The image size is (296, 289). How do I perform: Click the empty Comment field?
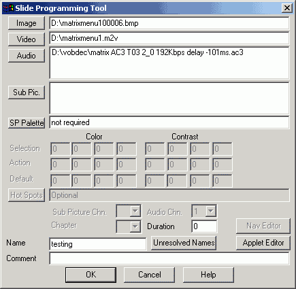tap(169, 258)
